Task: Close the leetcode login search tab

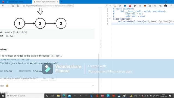Action: tap(31, 2)
